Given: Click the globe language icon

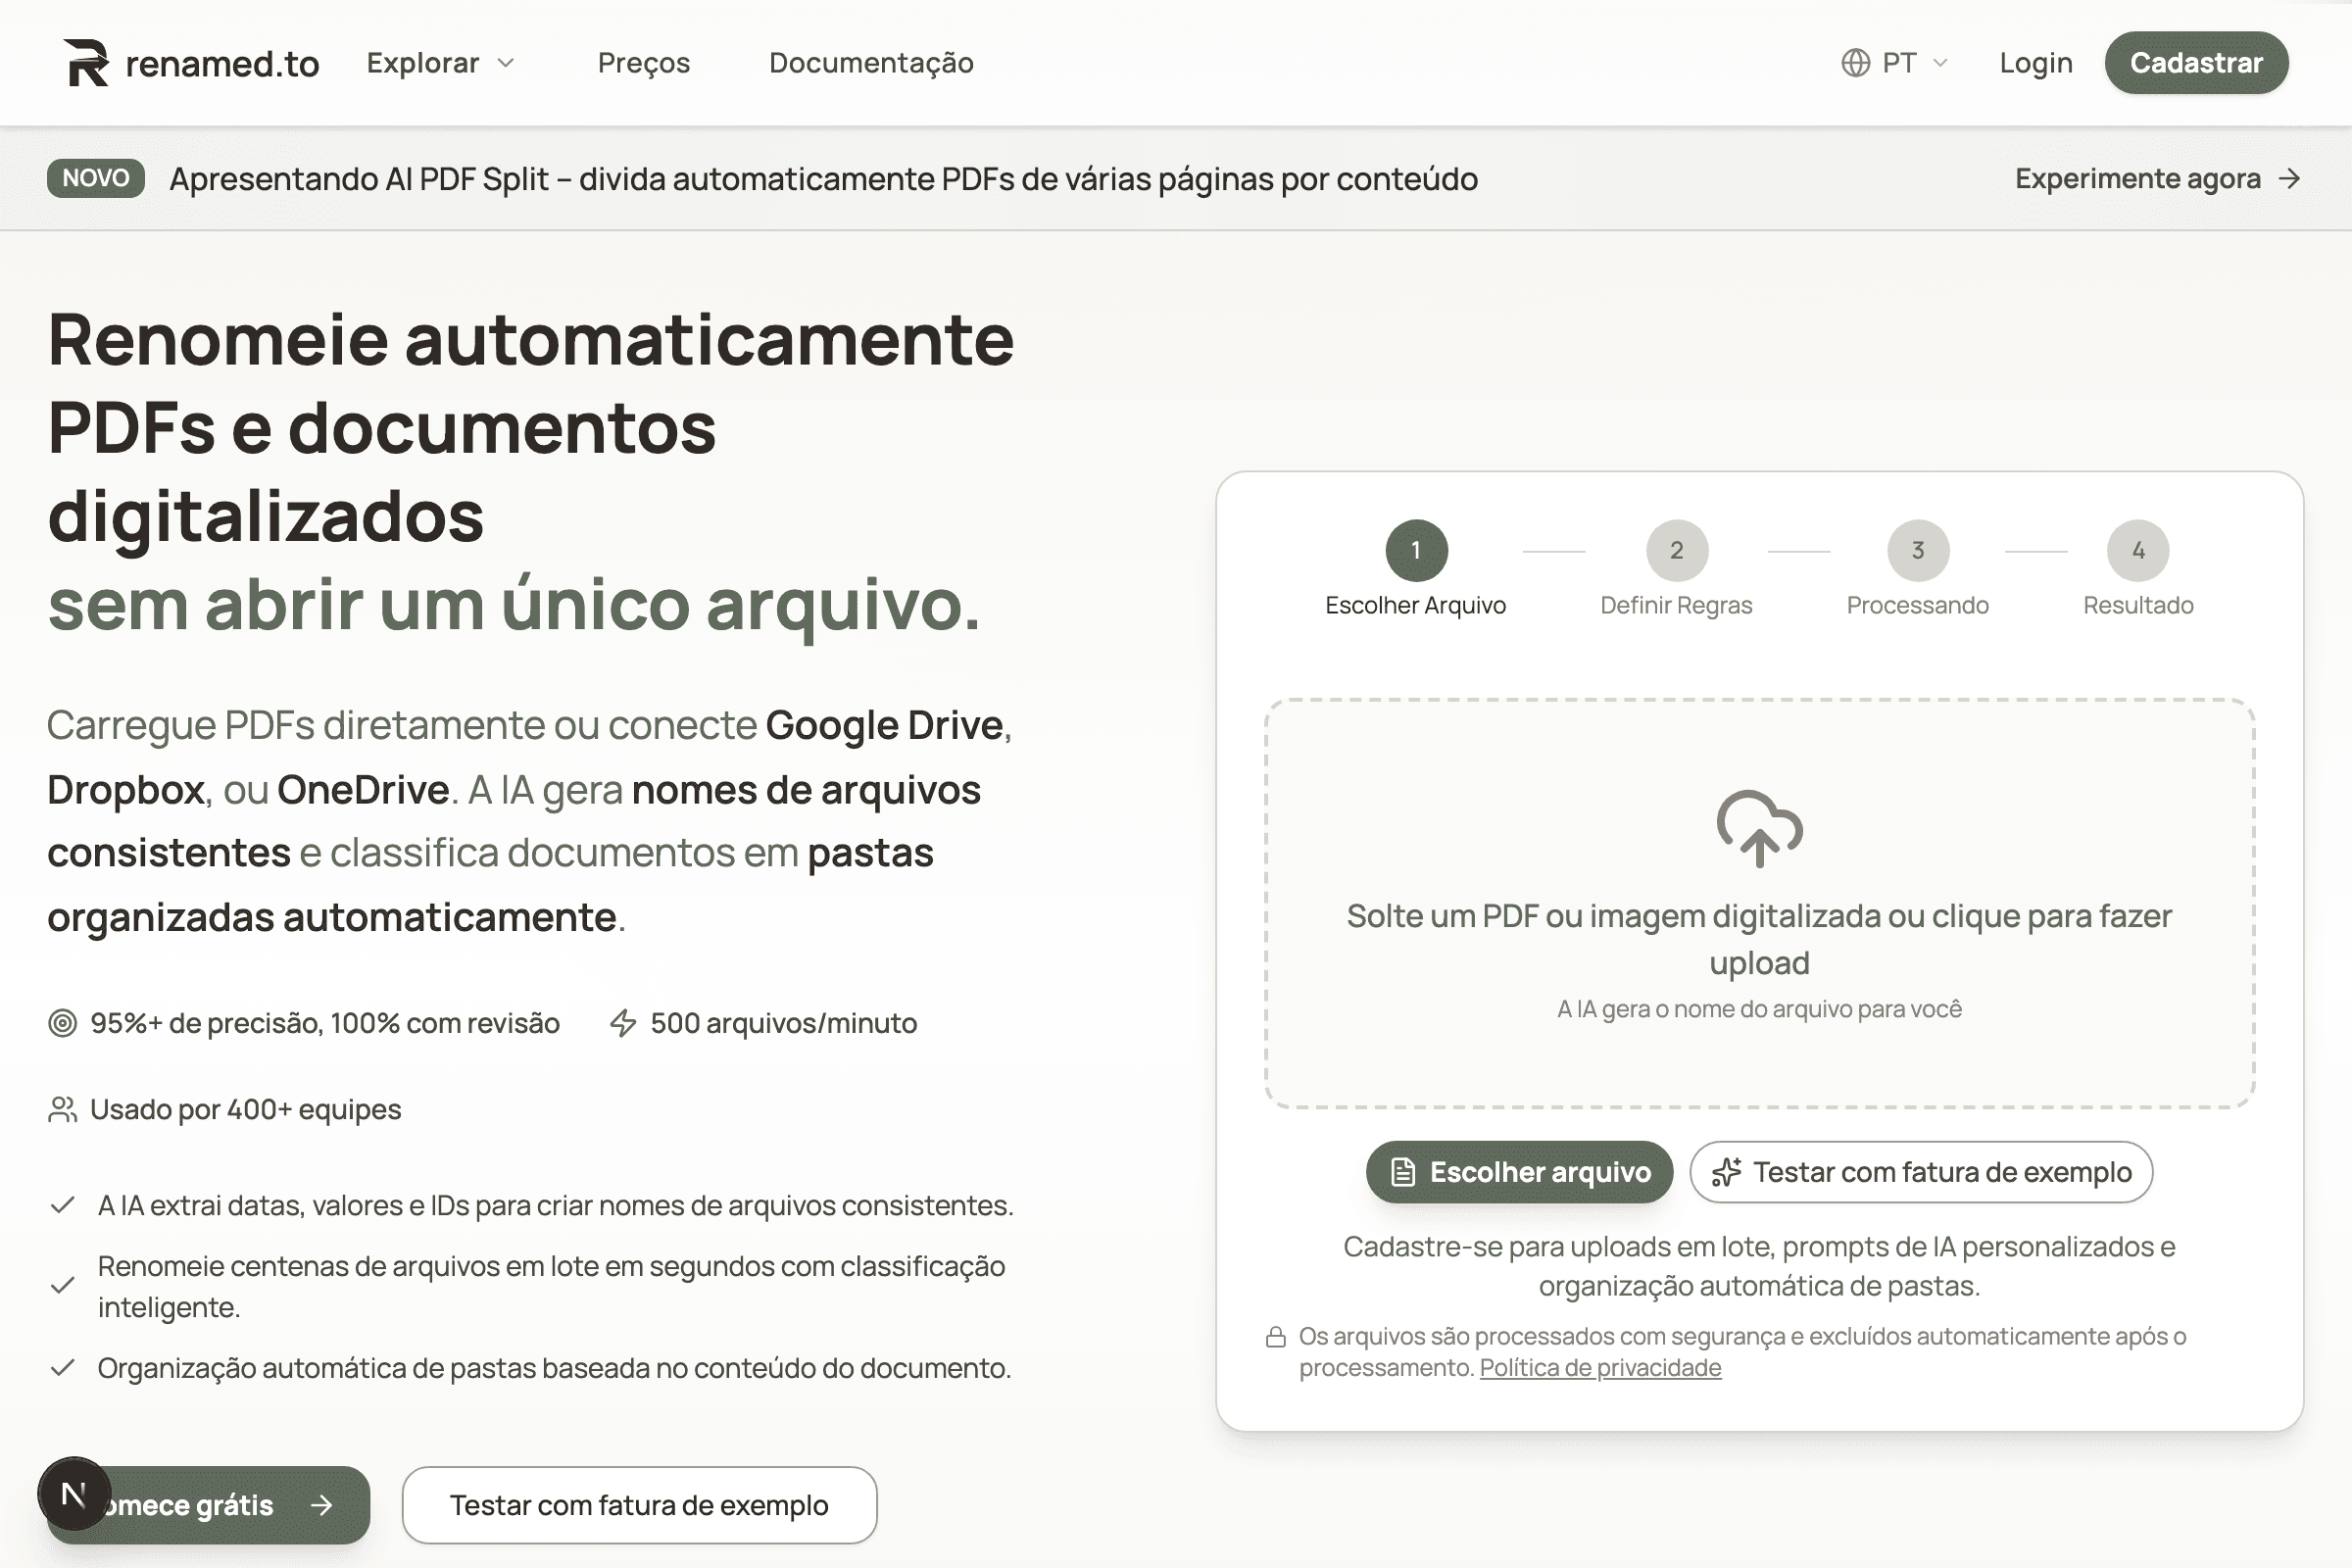Looking at the screenshot, I should [x=1855, y=62].
